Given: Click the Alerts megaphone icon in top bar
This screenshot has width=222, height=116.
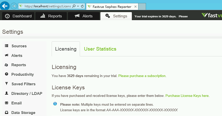Looking at the screenshot, I should [77, 16].
